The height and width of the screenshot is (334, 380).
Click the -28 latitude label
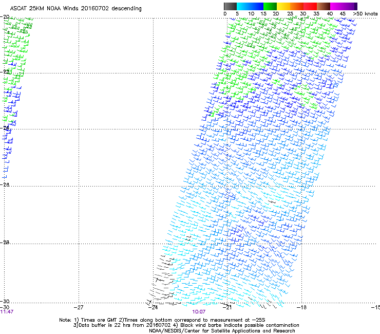point(5,243)
